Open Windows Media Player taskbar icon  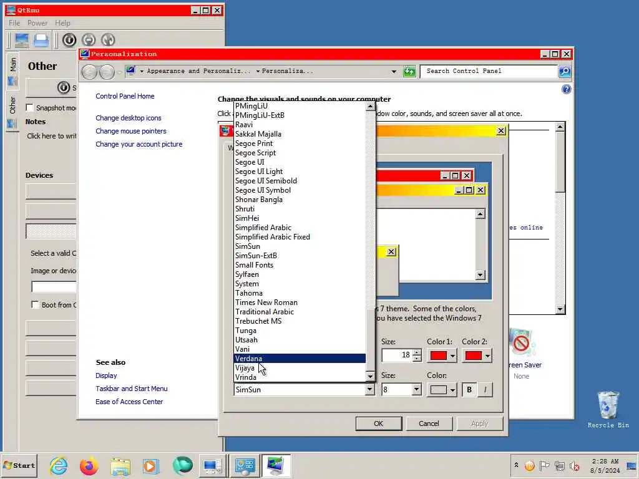[x=150, y=466]
